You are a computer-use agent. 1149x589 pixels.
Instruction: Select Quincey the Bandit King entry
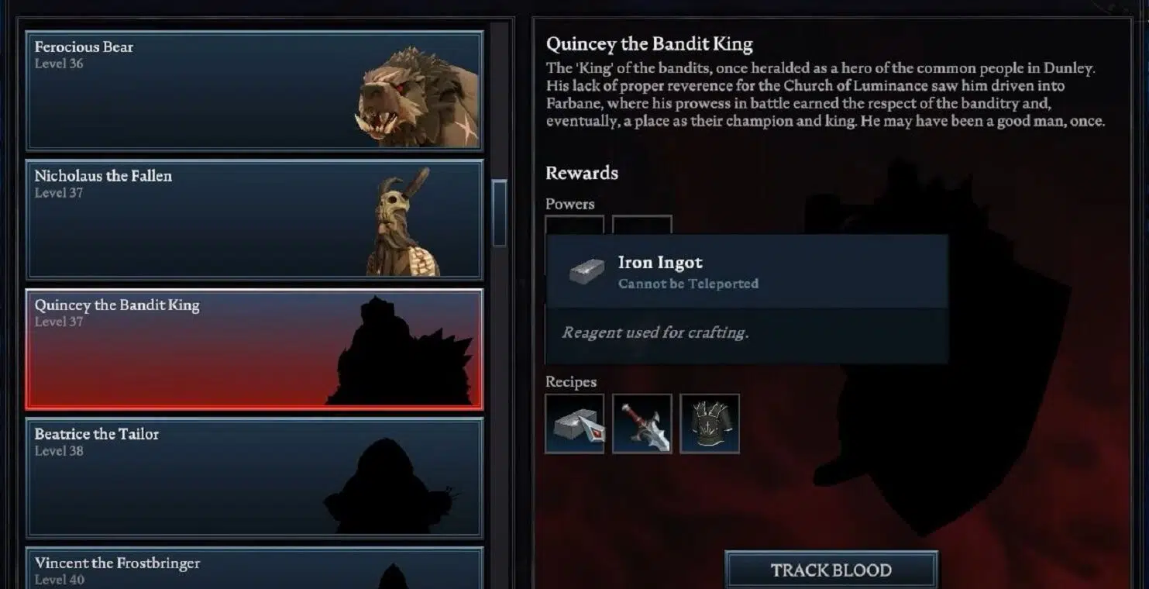[x=254, y=349]
